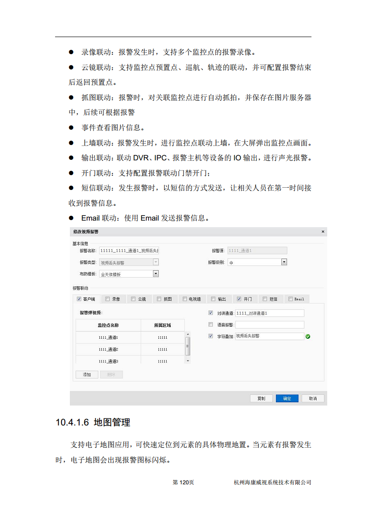Close the 修改视频报警 dialog with the x
The height and width of the screenshot is (520, 367).
323,231
